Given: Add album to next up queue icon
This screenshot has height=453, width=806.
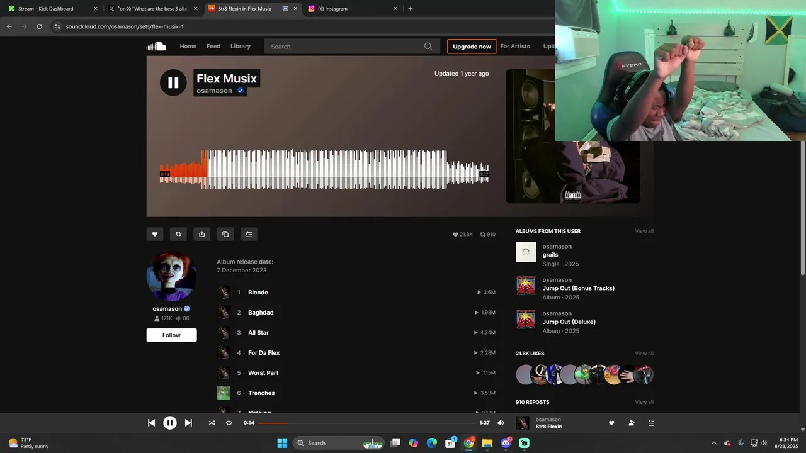Looking at the screenshot, I should pyautogui.click(x=249, y=234).
